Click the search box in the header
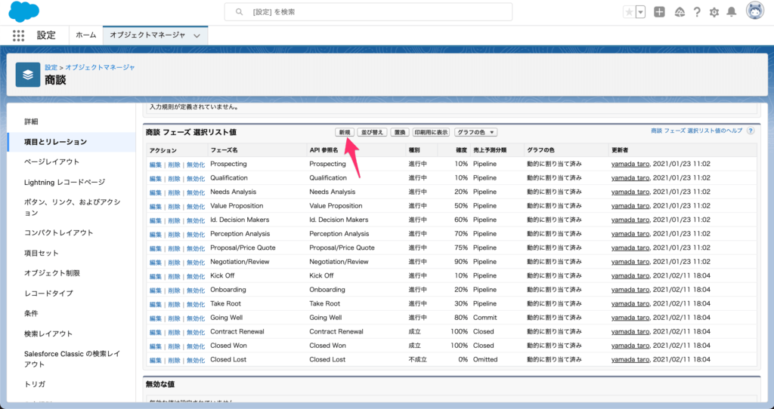Screen dimensions: 774x409 [368, 12]
